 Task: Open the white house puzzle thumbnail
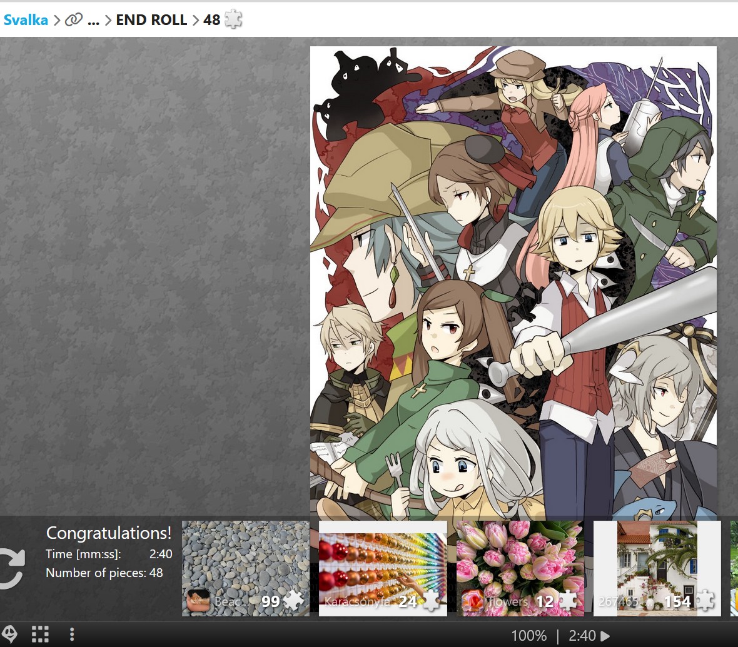(657, 568)
